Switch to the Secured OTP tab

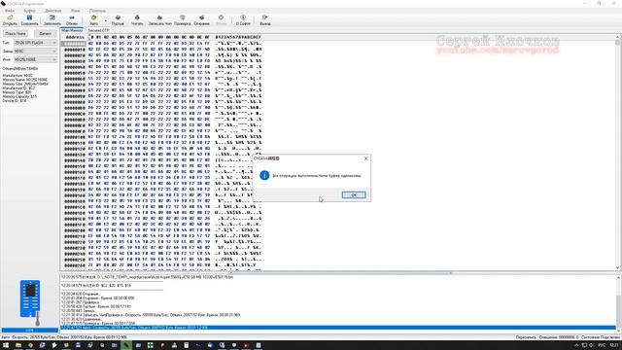click(x=98, y=30)
